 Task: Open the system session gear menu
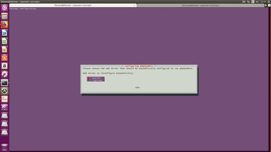[x=269, y=2]
